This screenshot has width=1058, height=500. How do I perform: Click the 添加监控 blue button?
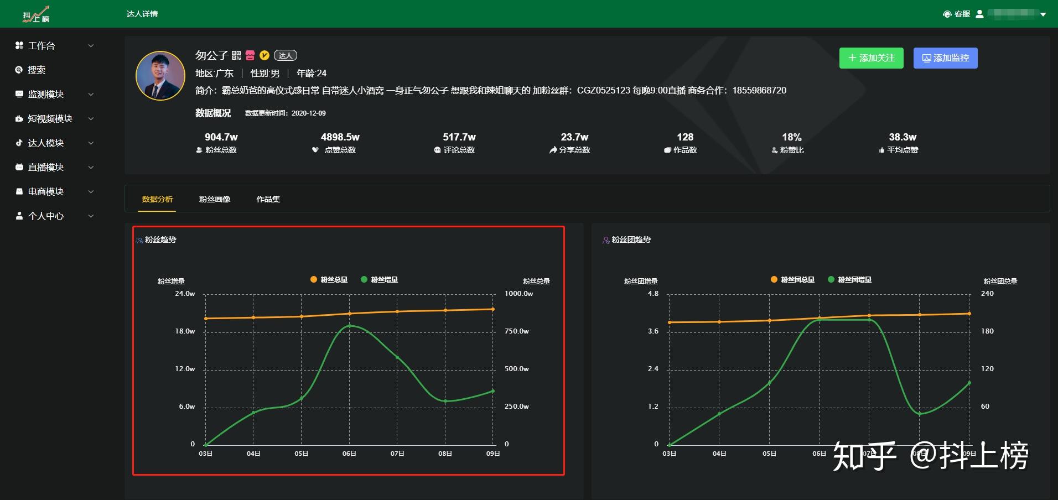(946, 58)
